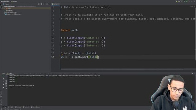
Task: Click the status bar tool windows toggle icon
Action: (1, 109)
